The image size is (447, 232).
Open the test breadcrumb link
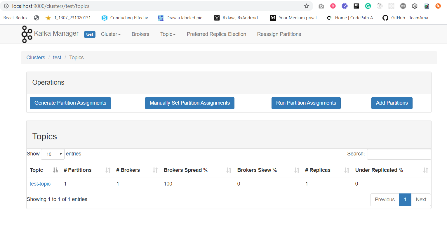click(57, 58)
